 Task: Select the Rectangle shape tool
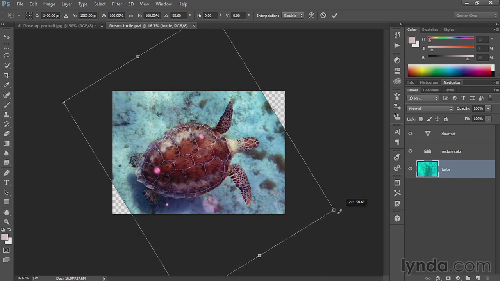click(x=7, y=202)
